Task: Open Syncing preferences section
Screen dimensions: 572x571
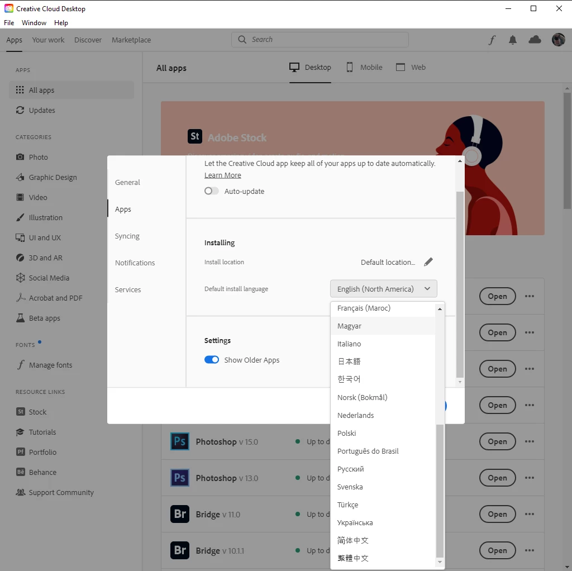Action: 127,236
